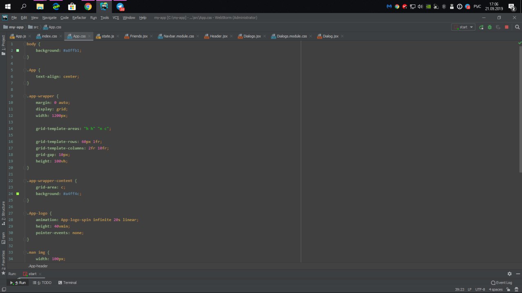Screen dimensions: 522x293
Task: Open the Navigate menu
Action: coord(49,17)
